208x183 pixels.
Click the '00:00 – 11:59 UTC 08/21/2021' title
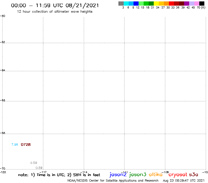tap(55, 6)
